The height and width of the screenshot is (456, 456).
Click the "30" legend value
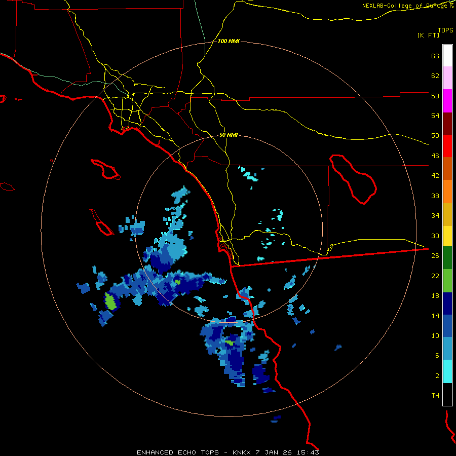435,236
